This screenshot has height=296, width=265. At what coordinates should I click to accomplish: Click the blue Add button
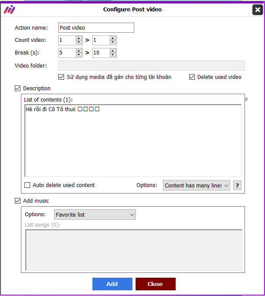(112, 284)
